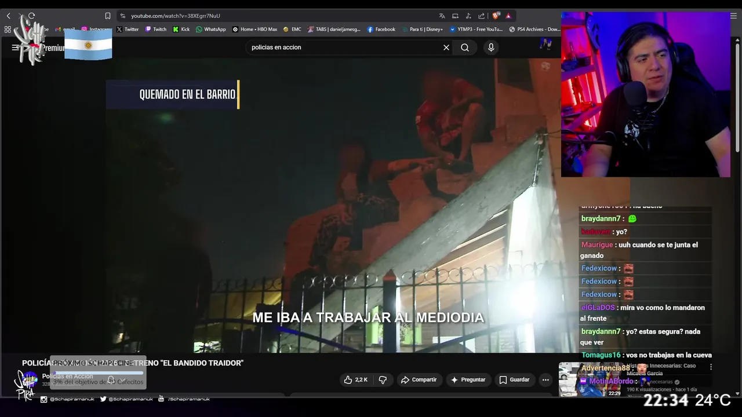742x417 pixels.
Task: Open the EMC bookmark
Action: (292, 29)
